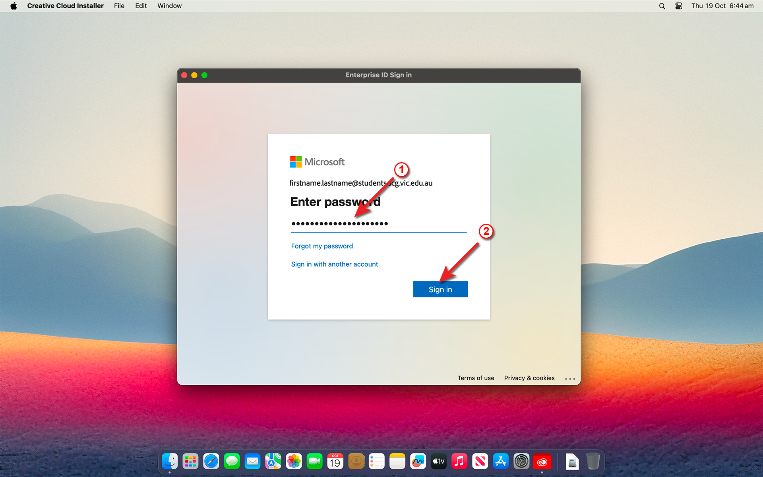The height and width of the screenshot is (477, 763).
Task: Select the email address field
Action: click(x=361, y=182)
